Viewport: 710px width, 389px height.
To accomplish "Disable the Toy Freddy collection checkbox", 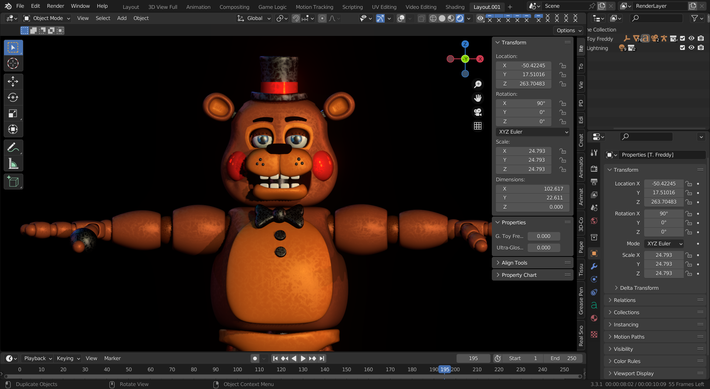I will pos(682,38).
